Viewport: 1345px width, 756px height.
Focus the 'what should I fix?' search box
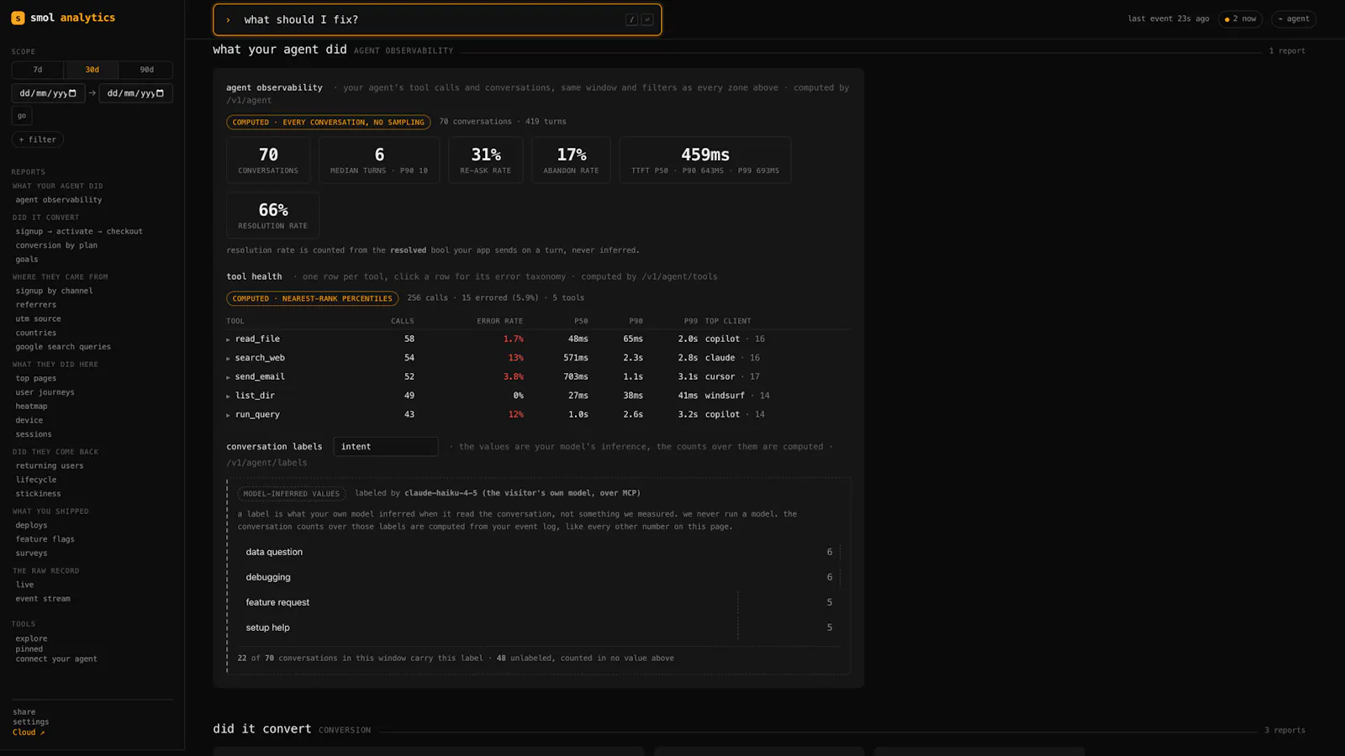click(x=437, y=19)
